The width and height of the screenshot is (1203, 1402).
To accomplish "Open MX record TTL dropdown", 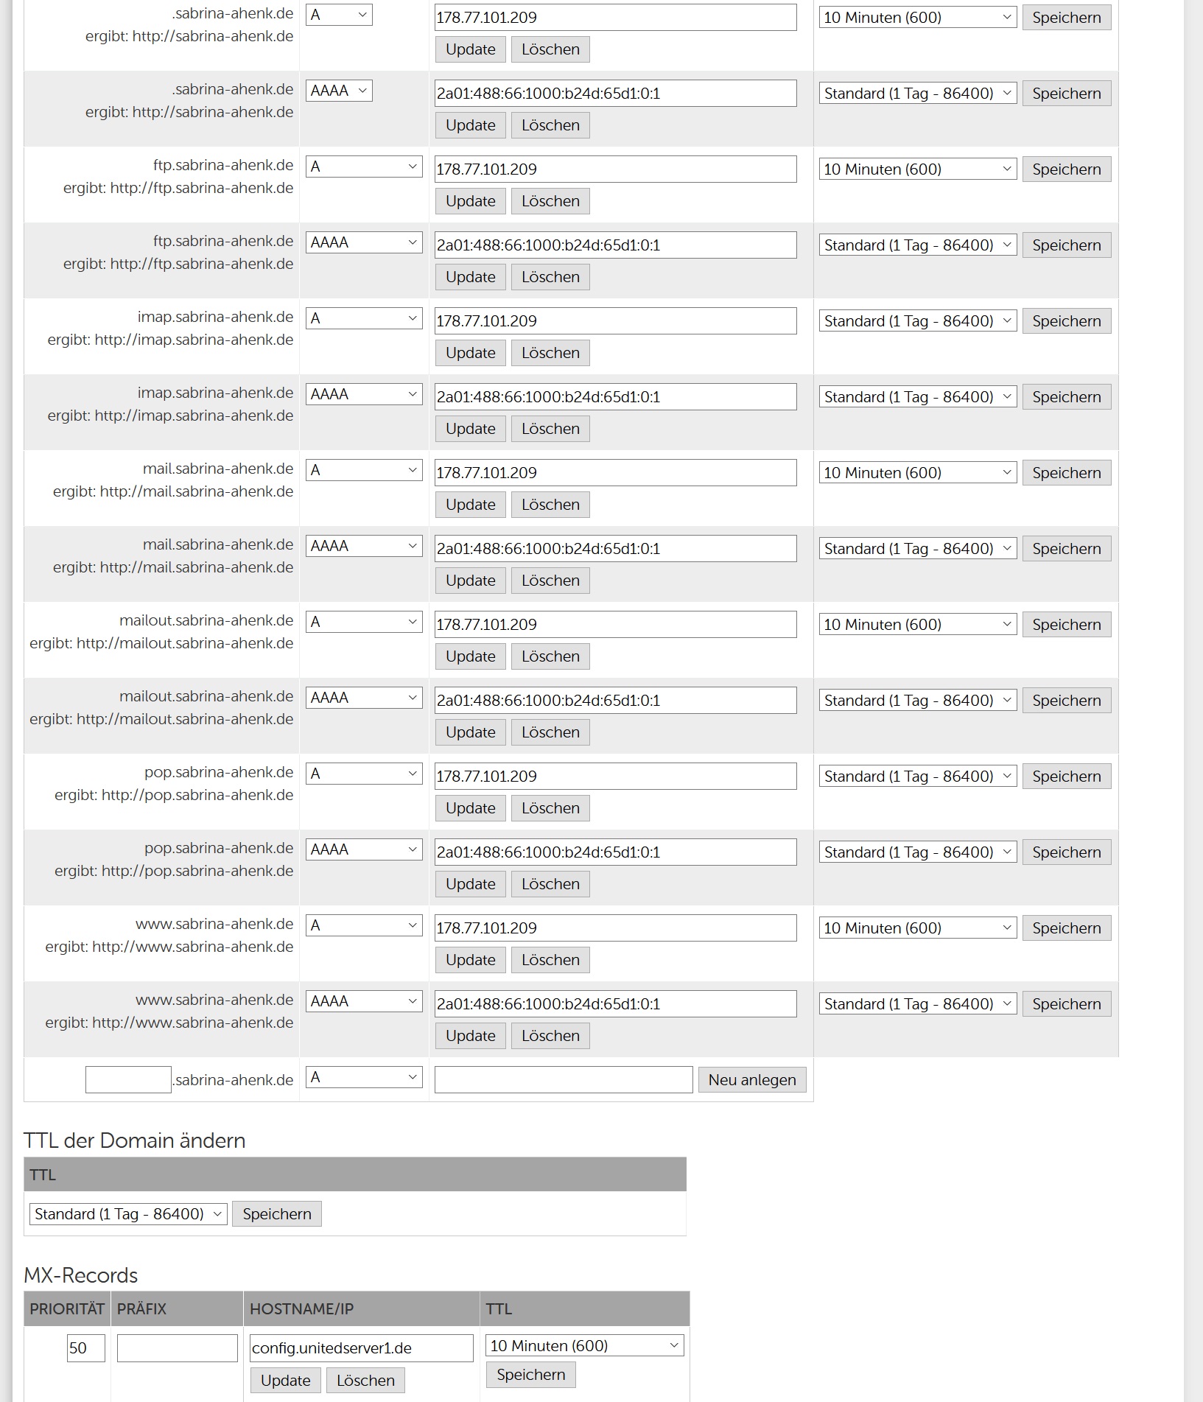I will [584, 1346].
